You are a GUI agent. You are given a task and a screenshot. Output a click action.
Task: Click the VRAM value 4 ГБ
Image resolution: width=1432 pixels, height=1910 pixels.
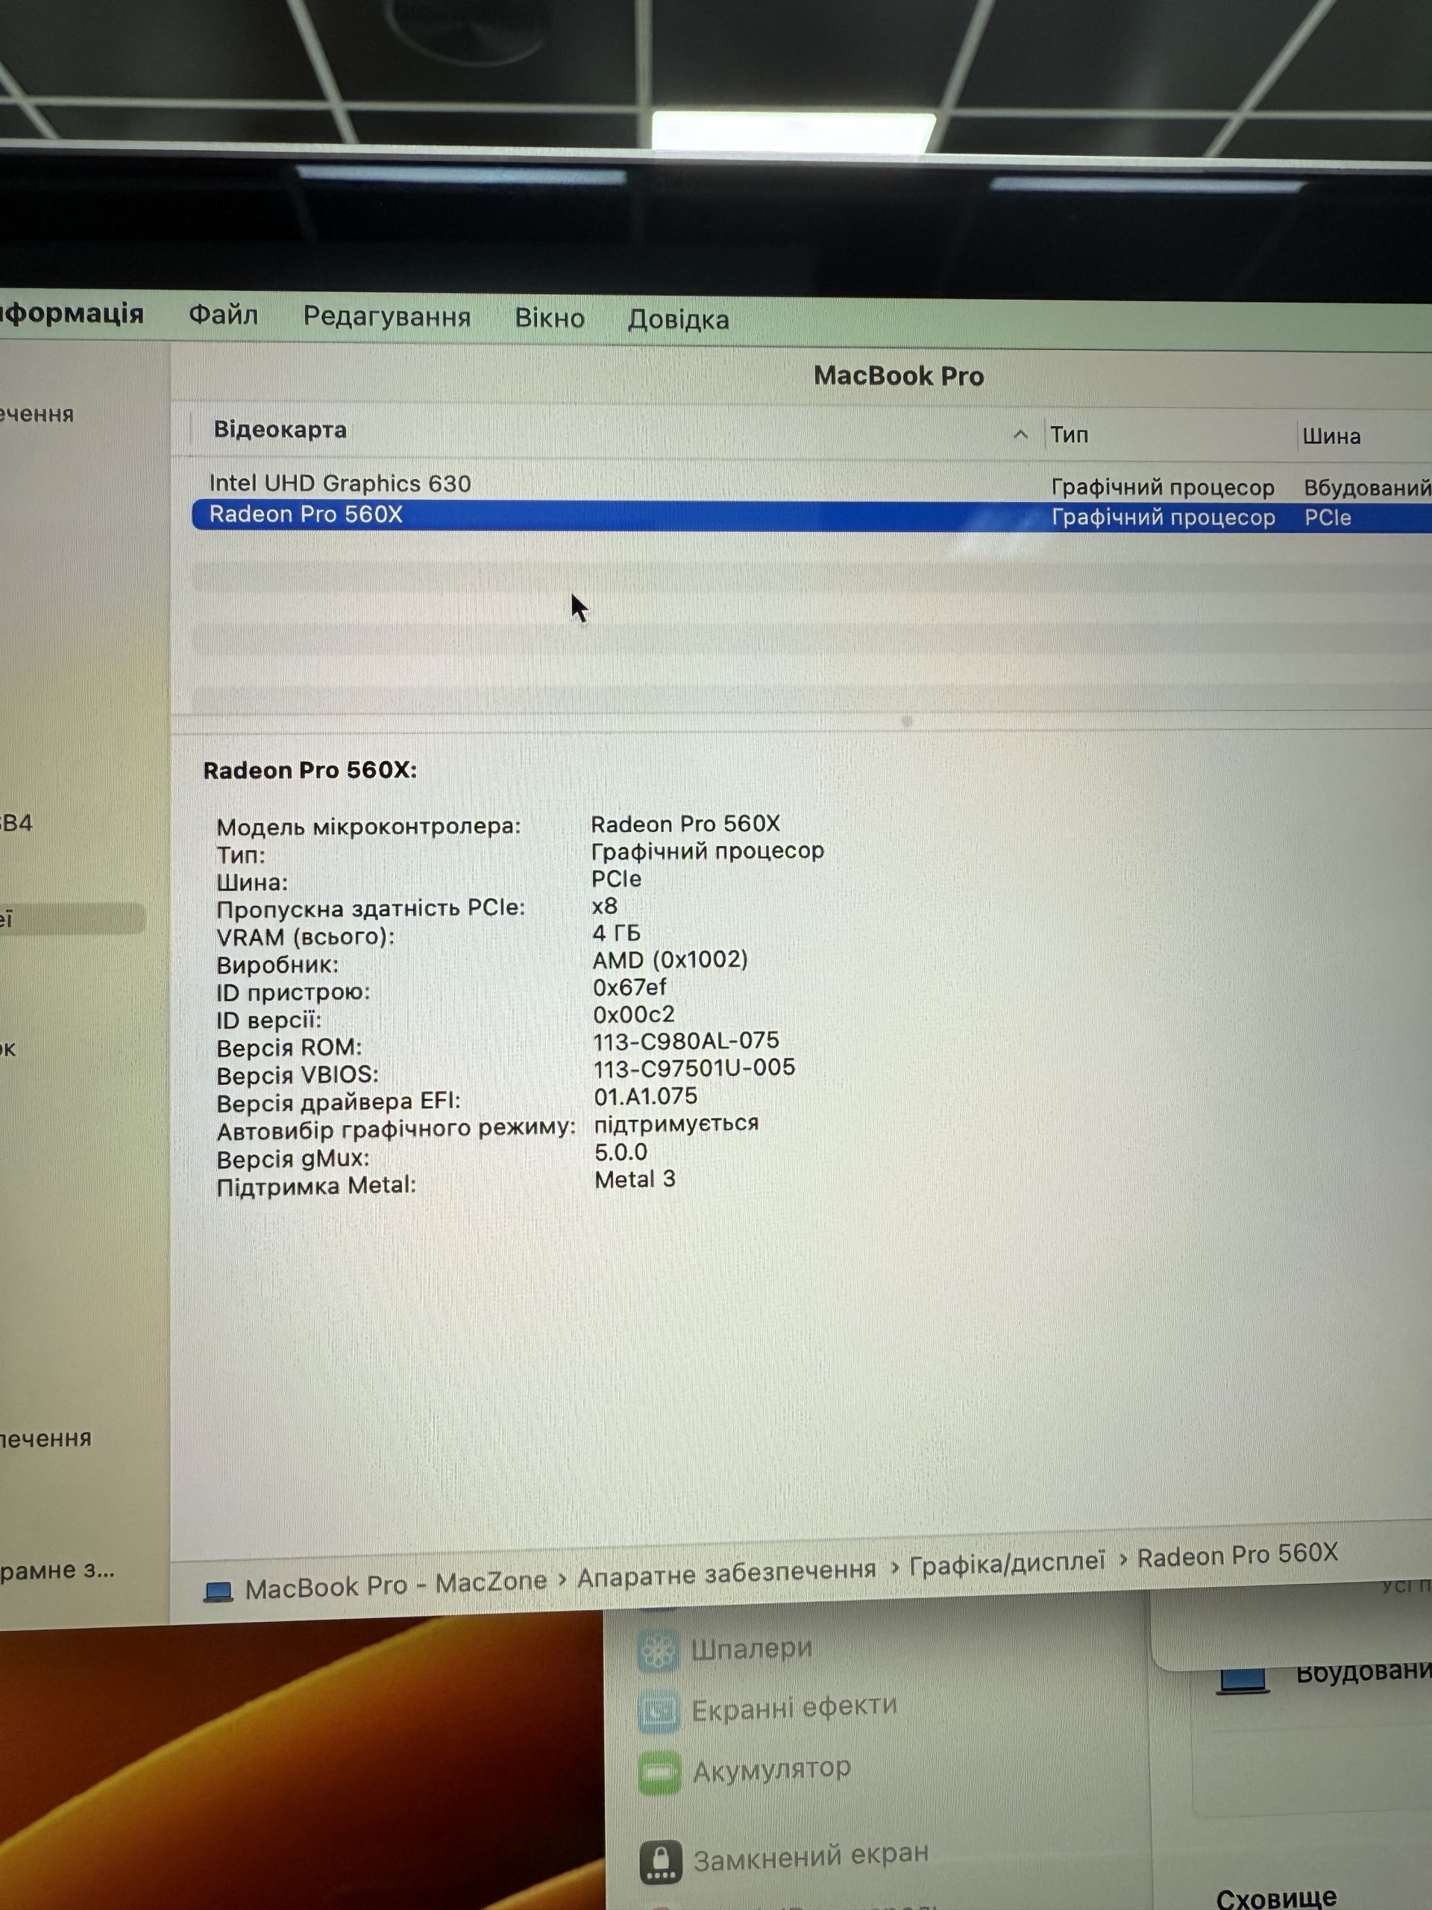point(616,933)
